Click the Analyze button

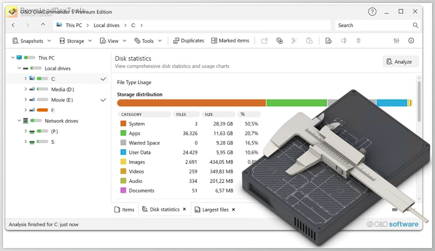click(400, 62)
